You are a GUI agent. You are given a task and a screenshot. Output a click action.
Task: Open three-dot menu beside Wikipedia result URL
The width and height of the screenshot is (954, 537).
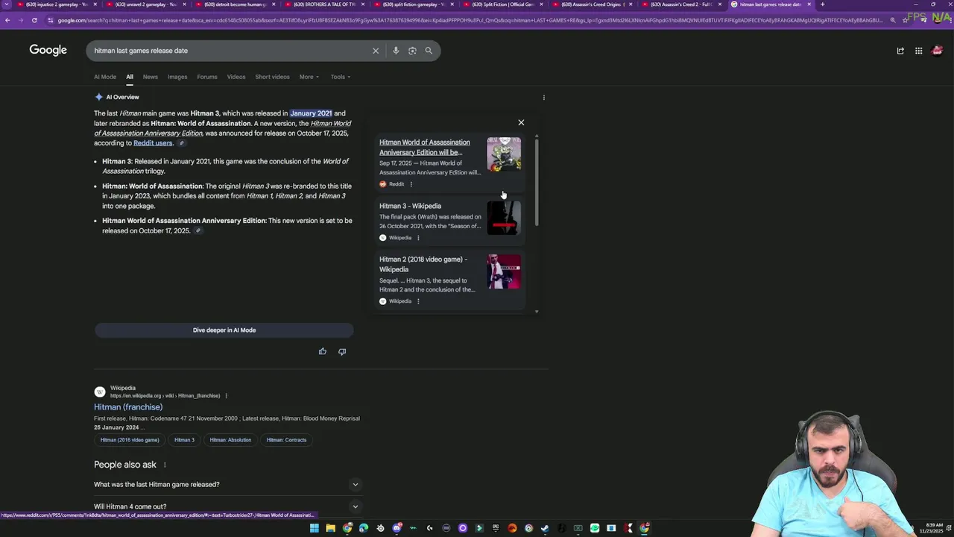click(226, 396)
